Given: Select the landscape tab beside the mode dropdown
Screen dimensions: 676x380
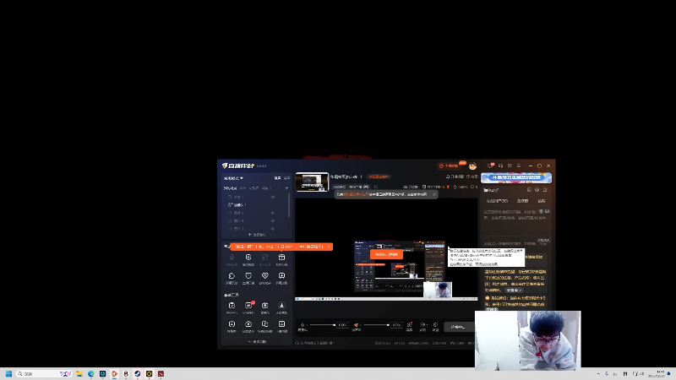Looking at the screenshot, I should point(277,178).
